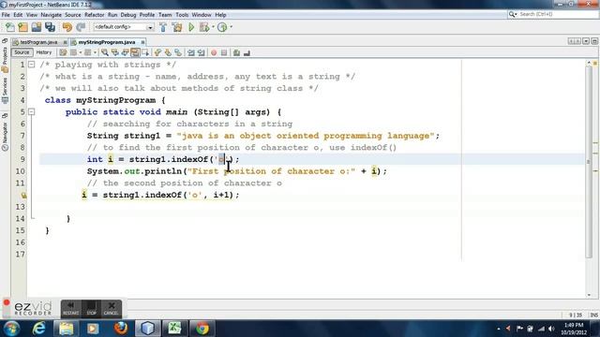600x337 pixels.
Task: Open the Run menu
Action: [112, 15]
